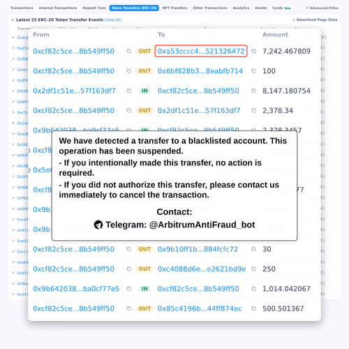Screen dimensions: 349x349
Task: Click the Amount column header
Action: tap(275, 34)
